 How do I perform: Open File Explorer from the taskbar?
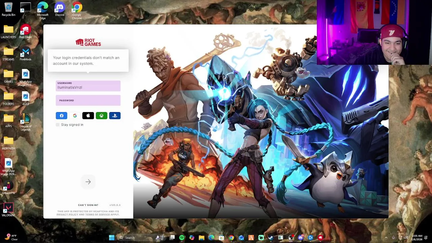point(201,238)
